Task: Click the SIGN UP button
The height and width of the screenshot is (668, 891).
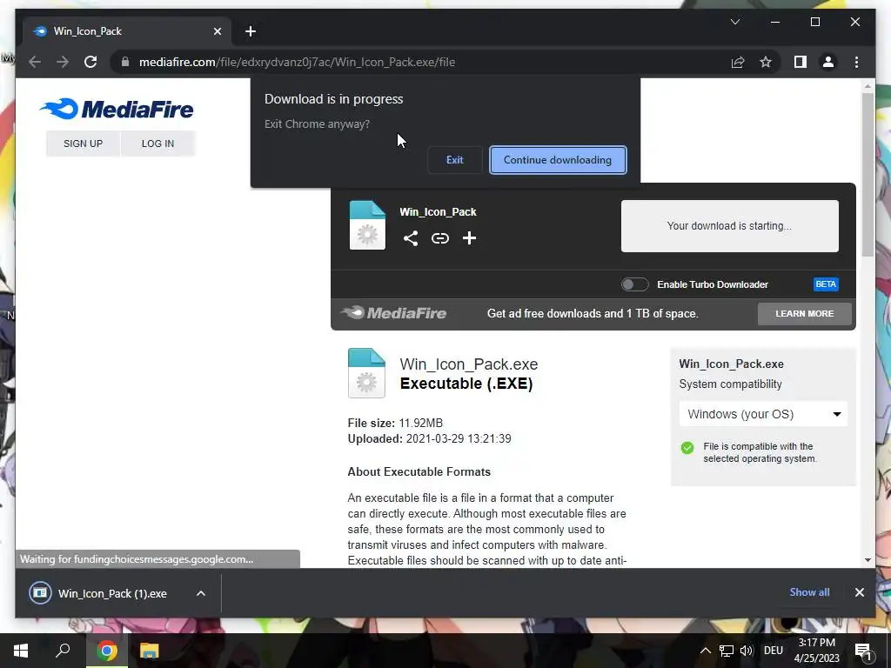Action: (x=83, y=144)
